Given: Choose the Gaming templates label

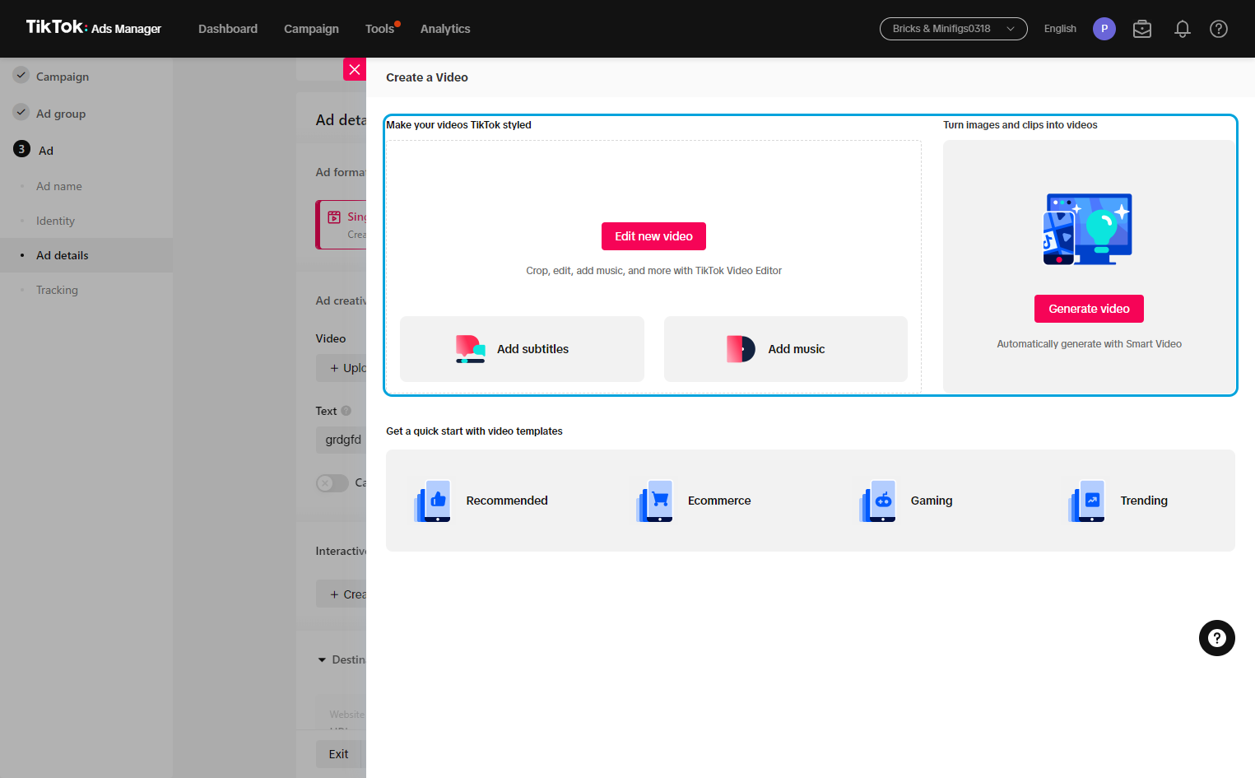Looking at the screenshot, I should pos(932,501).
